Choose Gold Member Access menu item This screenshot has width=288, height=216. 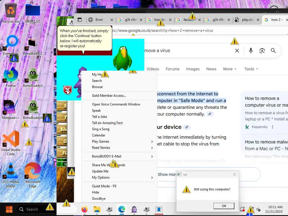click(x=119, y=96)
